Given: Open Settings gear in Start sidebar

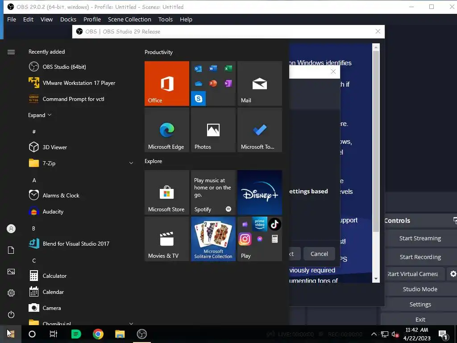Looking at the screenshot, I should click(11, 293).
